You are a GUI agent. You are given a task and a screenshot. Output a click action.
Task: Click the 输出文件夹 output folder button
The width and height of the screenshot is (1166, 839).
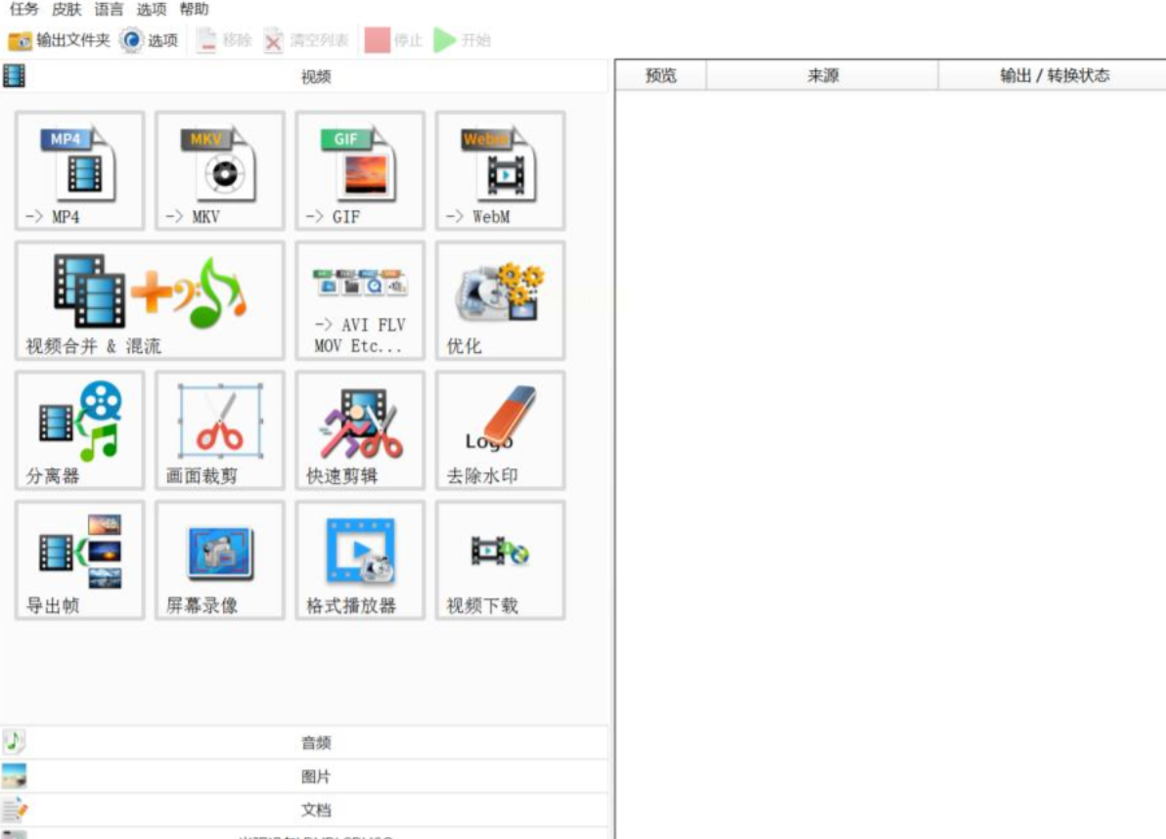[x=59, y=40]
